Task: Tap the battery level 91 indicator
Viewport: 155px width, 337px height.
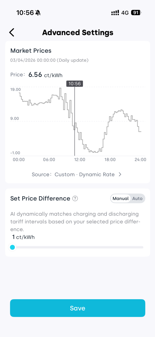Action: [x=136, y=13]
